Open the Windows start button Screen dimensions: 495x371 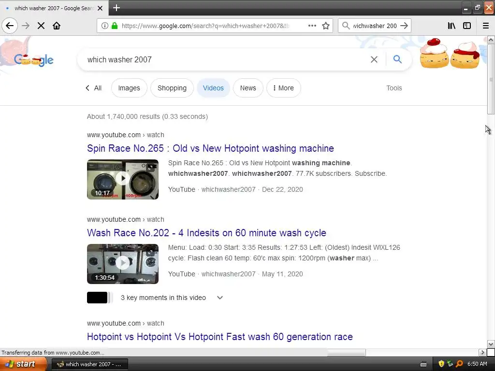(23, 364)
